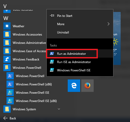Select Run ISE as Administrator
Screen dimensions: 130x122
point(80,62)
